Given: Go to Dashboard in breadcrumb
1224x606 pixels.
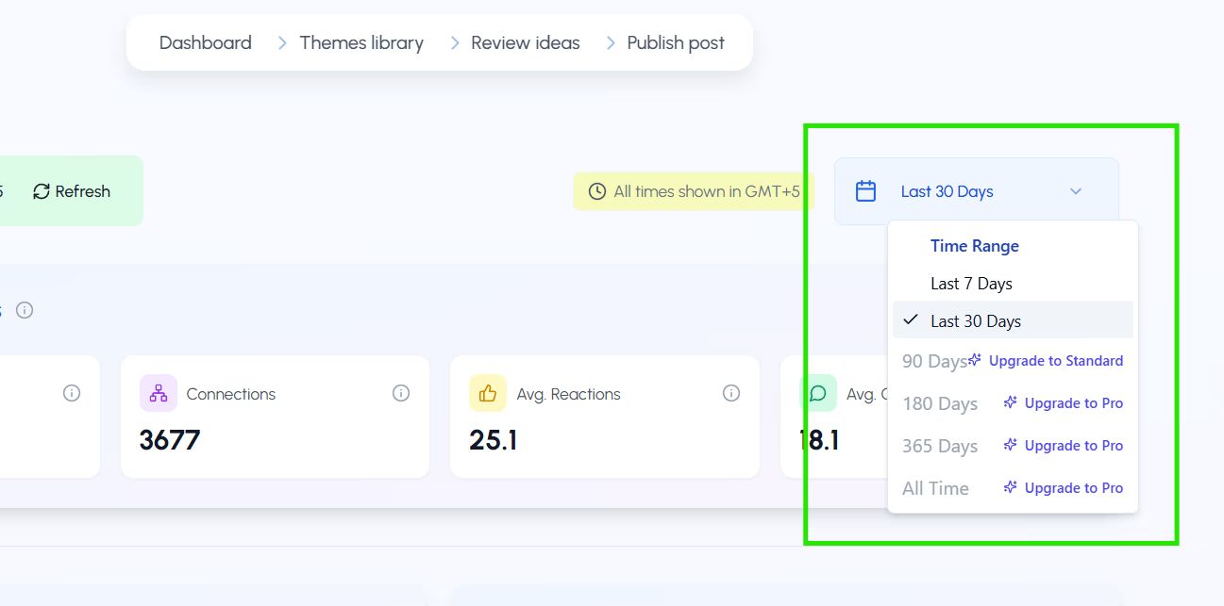Looking at the screenshot, I should pos(205,42).
